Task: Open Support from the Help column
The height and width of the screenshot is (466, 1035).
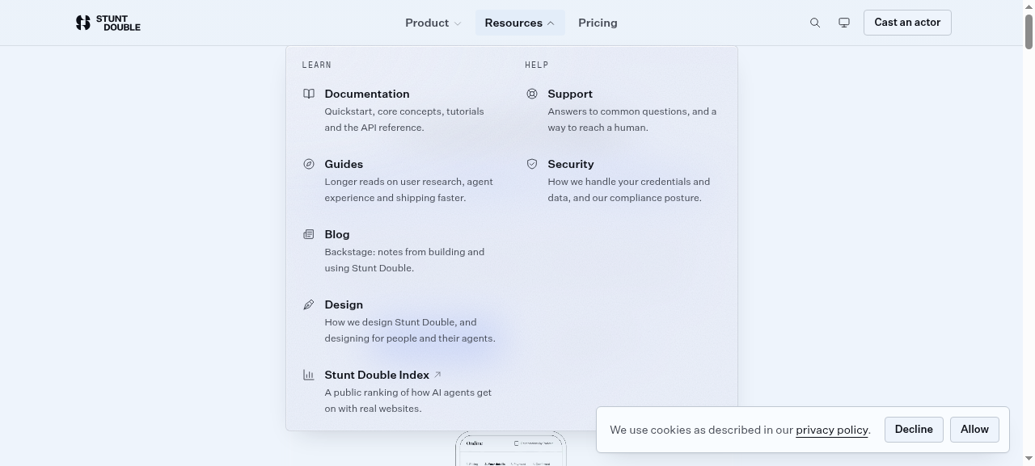Action: (x=570, y=94)
